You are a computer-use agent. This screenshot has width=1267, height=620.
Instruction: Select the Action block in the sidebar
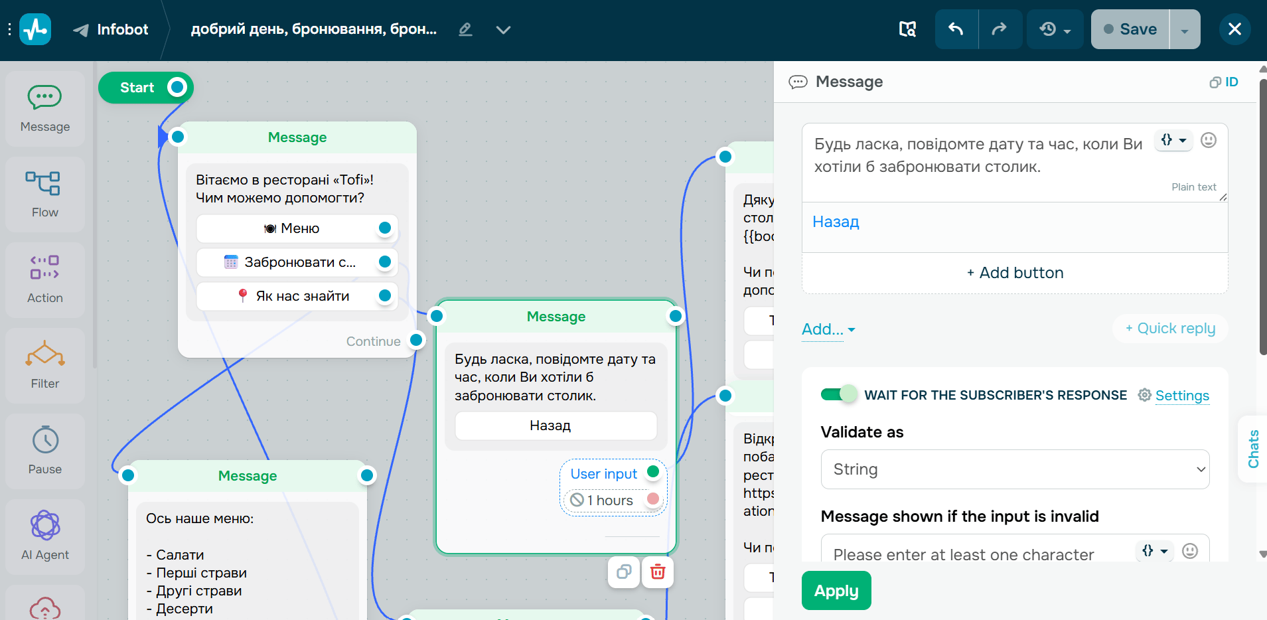pos(45,280)
